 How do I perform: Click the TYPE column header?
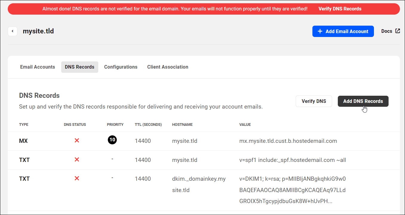(x=24, y=124)
